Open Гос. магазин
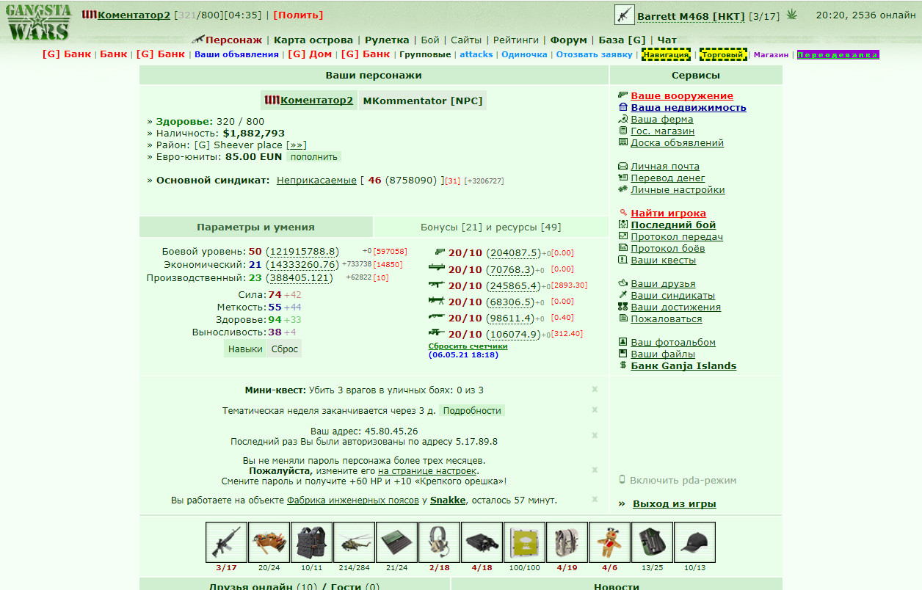Viewport: 922px width, 590px height. [662, 131]
